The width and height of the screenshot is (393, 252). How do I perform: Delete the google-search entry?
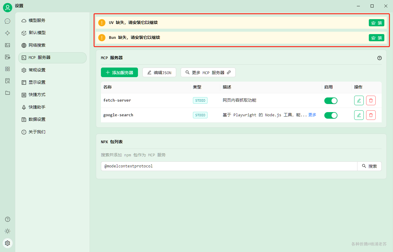(x=371, y=115)
